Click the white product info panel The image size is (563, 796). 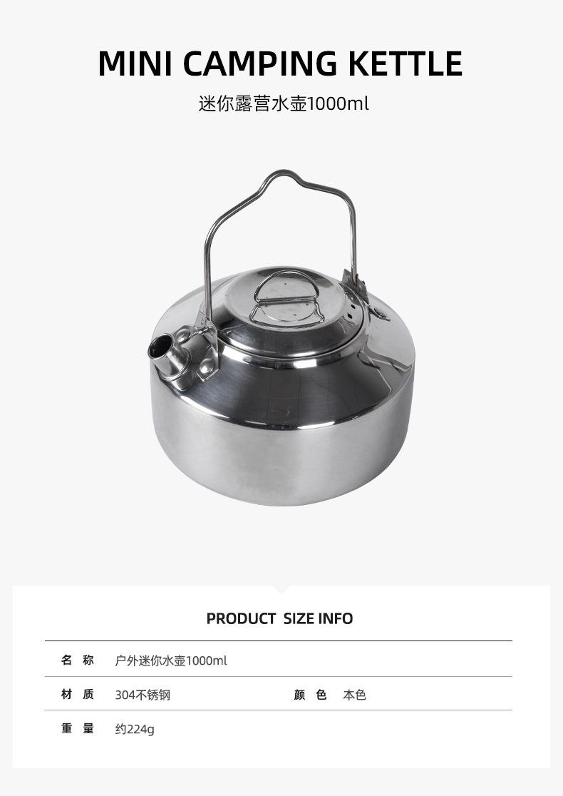point(281,677)
